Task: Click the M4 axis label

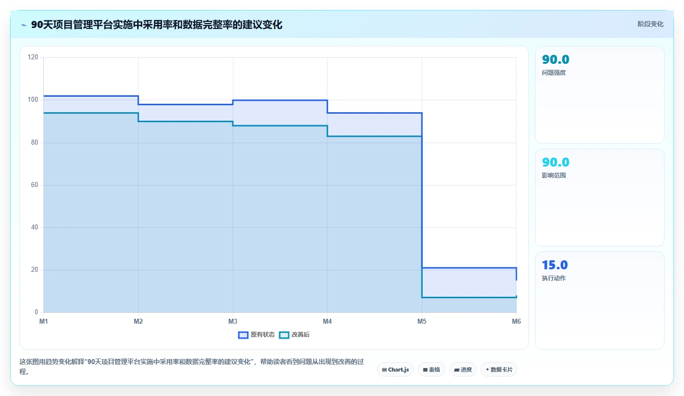Action: click(327, 321)
